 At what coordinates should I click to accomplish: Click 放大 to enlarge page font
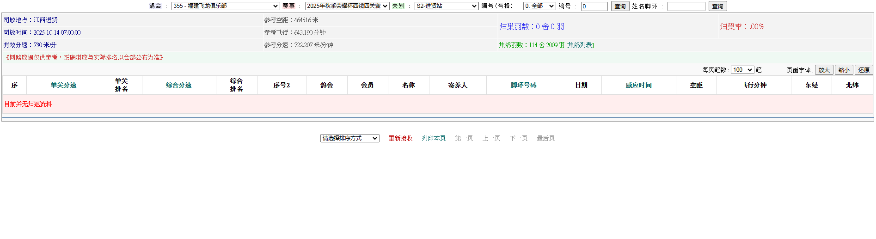pos(824,70)
